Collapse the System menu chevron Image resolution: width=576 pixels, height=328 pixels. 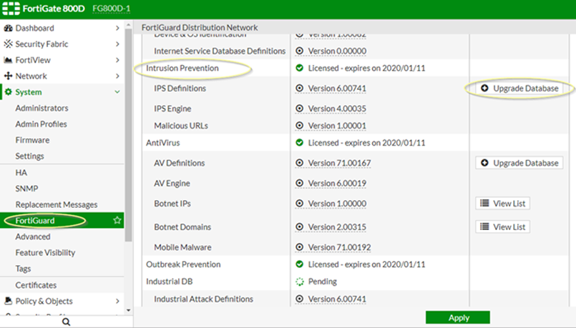pyautogui.click(x=117, y=92)
